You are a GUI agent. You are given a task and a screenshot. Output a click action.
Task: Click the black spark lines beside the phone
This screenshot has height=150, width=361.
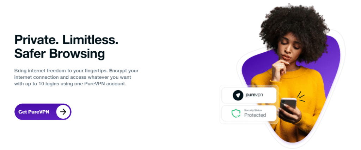click(300, 96)
